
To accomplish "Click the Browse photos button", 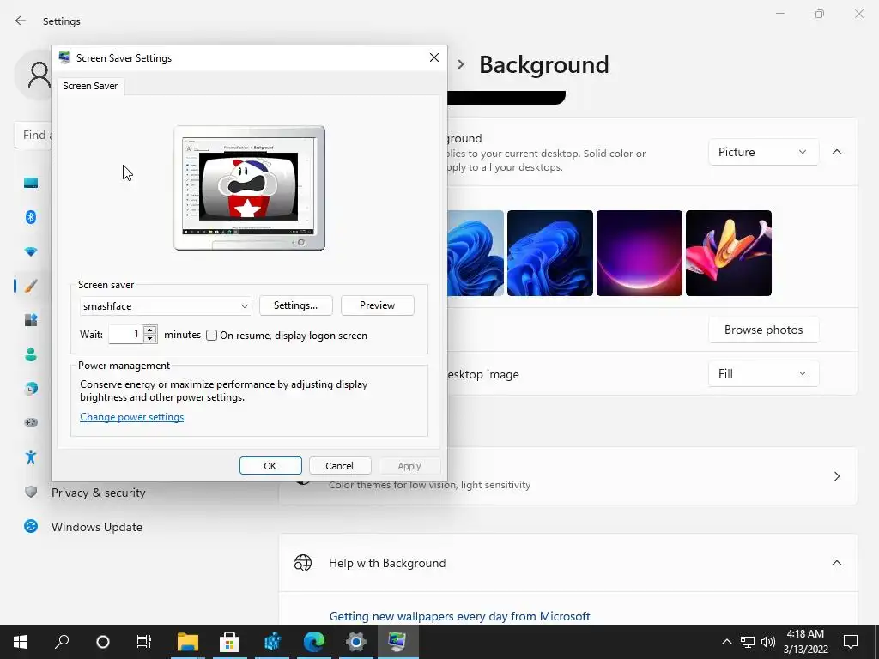I will (x=763, y=329).
